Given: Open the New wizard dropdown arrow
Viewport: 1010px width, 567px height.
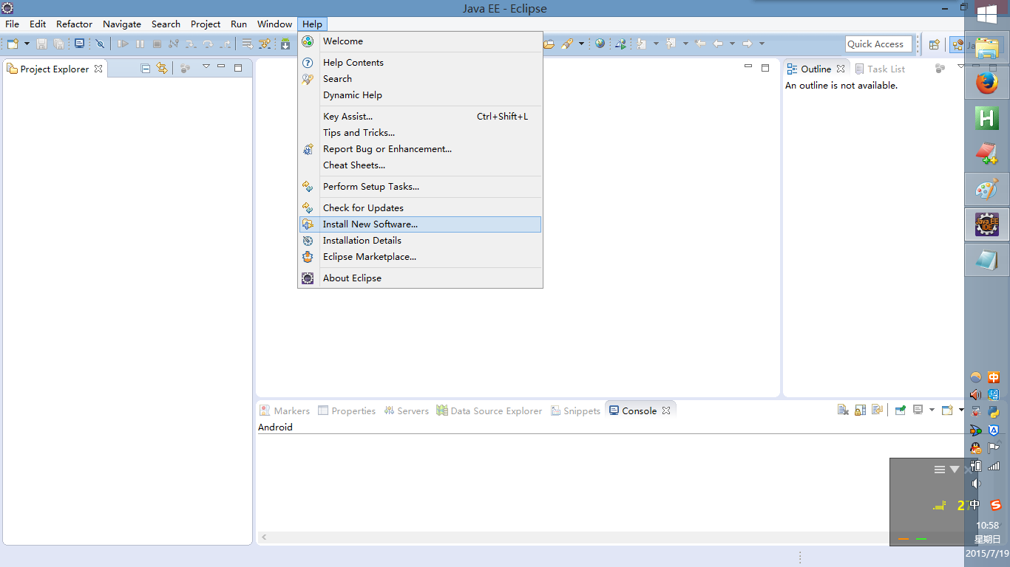Looking at the screenshot, I should click(x=27, y=44).
